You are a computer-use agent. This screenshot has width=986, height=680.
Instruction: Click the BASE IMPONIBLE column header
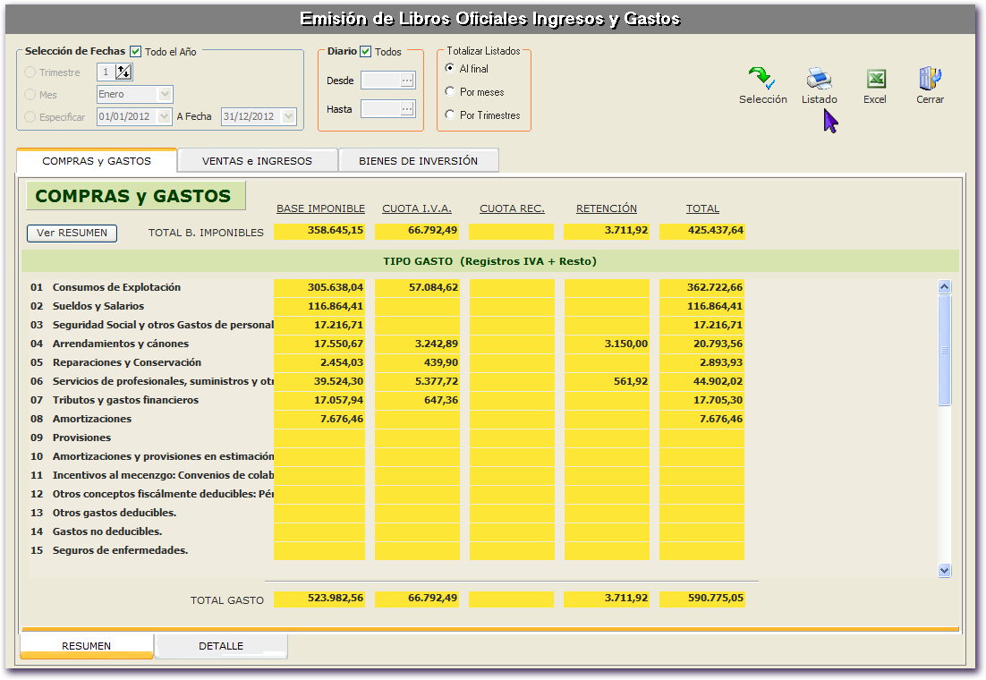coord(320,208)
